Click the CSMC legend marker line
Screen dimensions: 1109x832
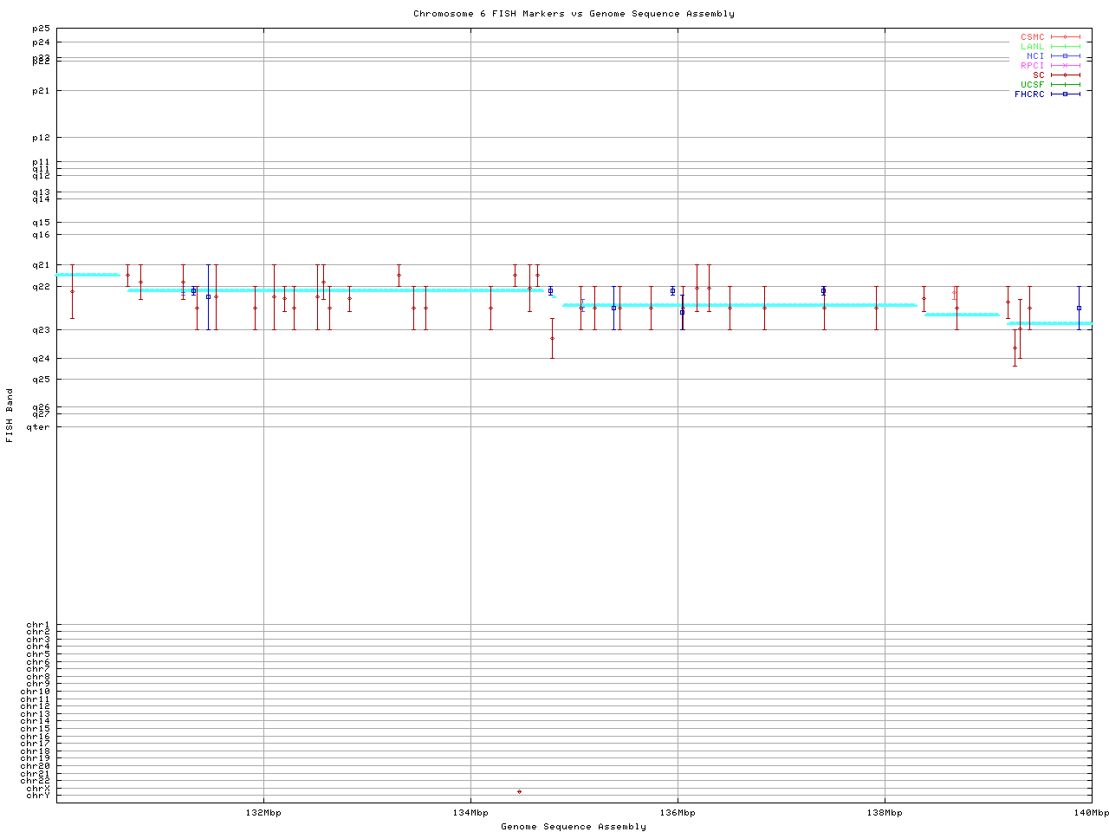click(1065, 37)
